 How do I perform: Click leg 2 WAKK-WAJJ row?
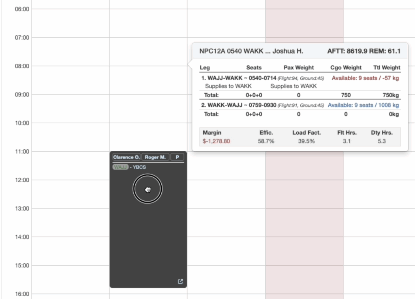coord(242,105)
